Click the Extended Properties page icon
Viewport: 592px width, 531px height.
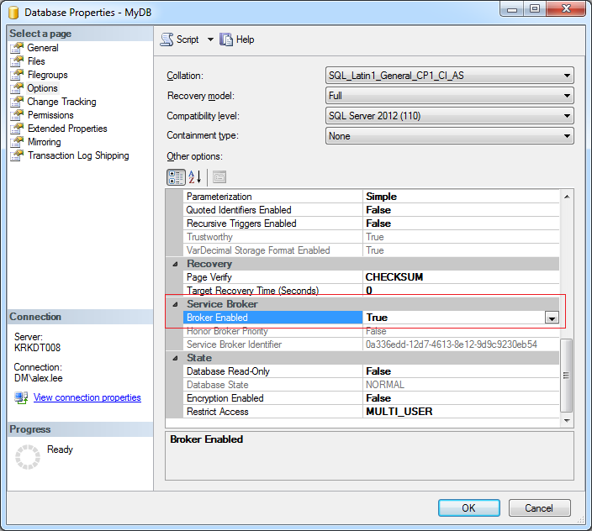pyautogui.click(x=17, y=129)
